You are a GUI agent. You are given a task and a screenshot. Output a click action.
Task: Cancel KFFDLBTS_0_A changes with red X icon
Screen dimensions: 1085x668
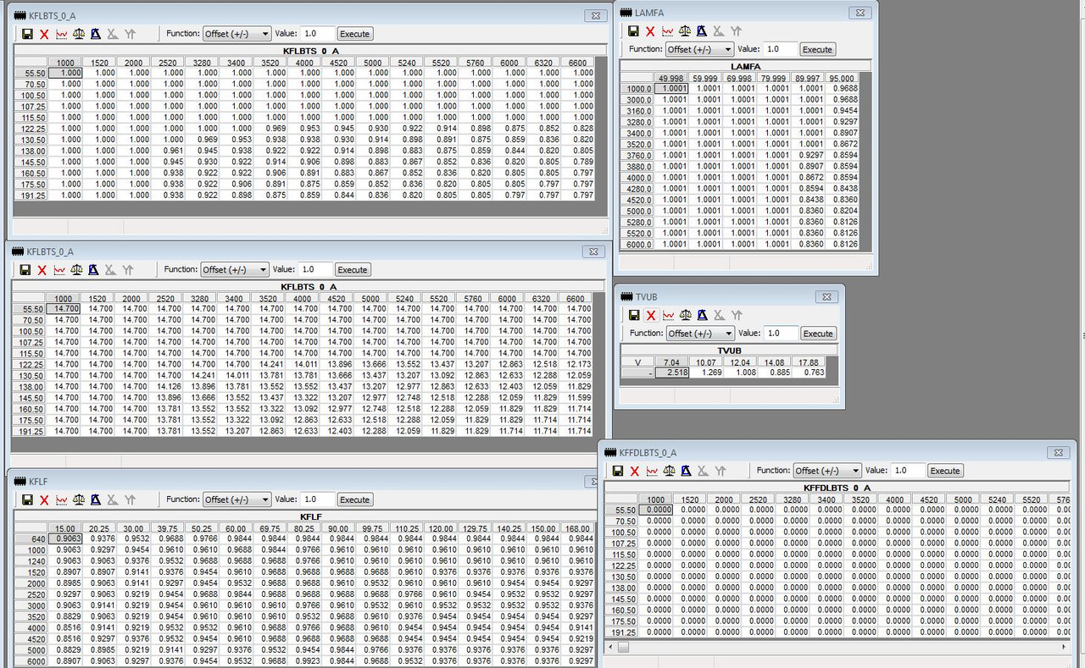[x=636, y=471]
